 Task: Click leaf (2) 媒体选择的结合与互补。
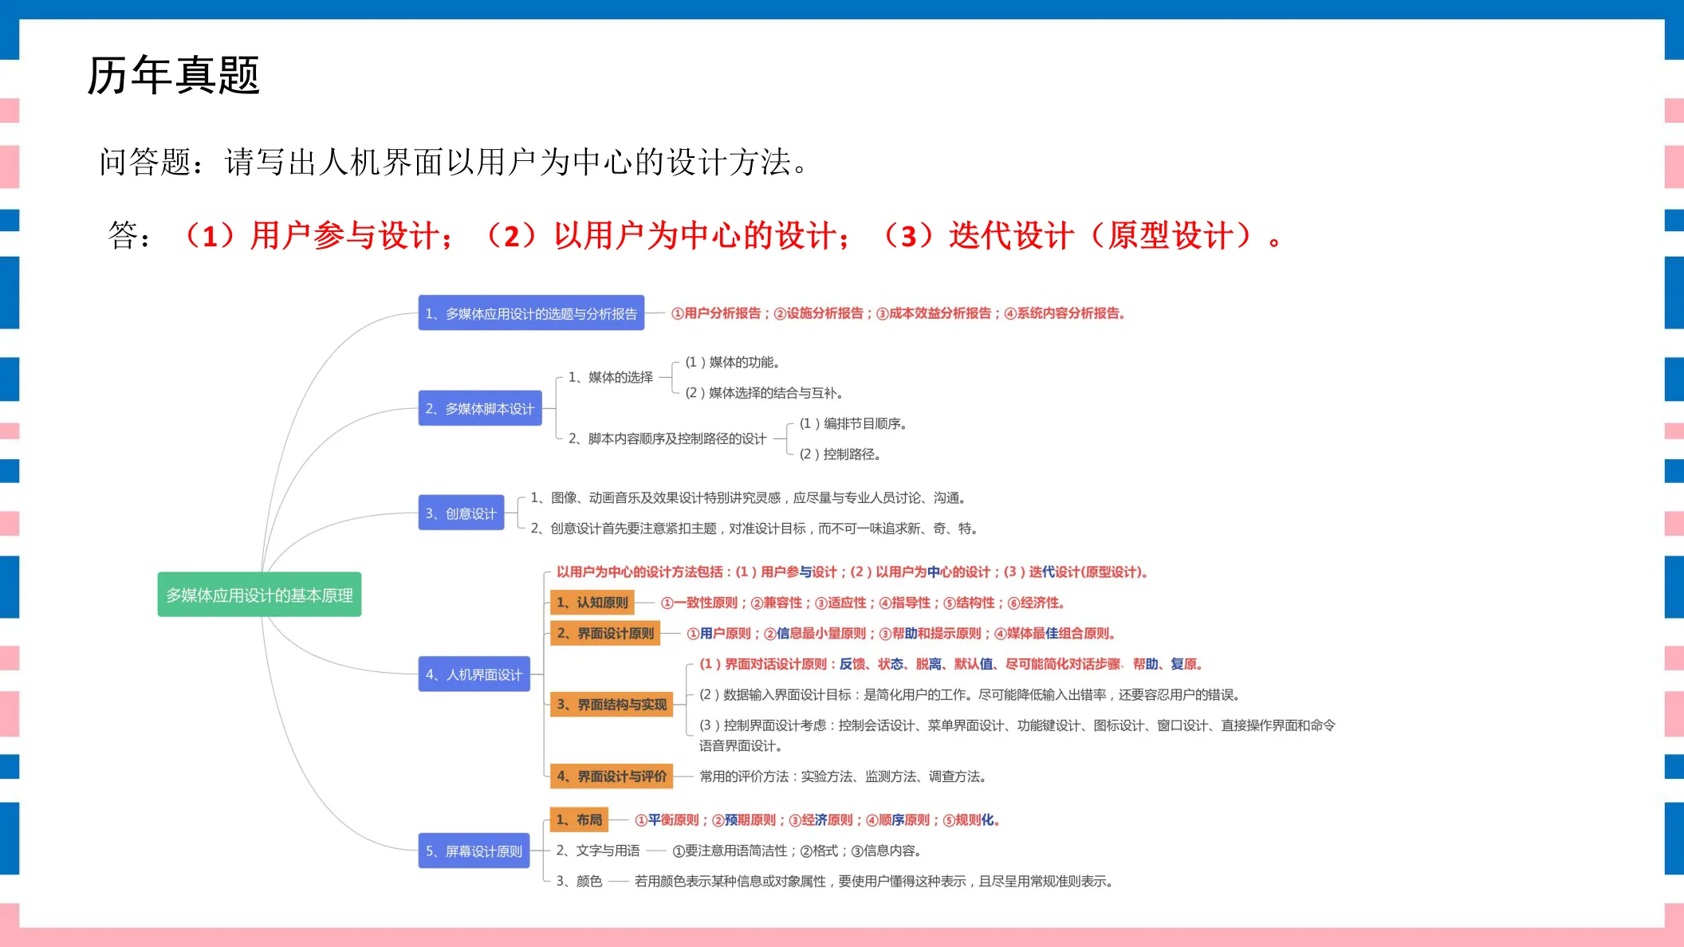coord(764,392)
